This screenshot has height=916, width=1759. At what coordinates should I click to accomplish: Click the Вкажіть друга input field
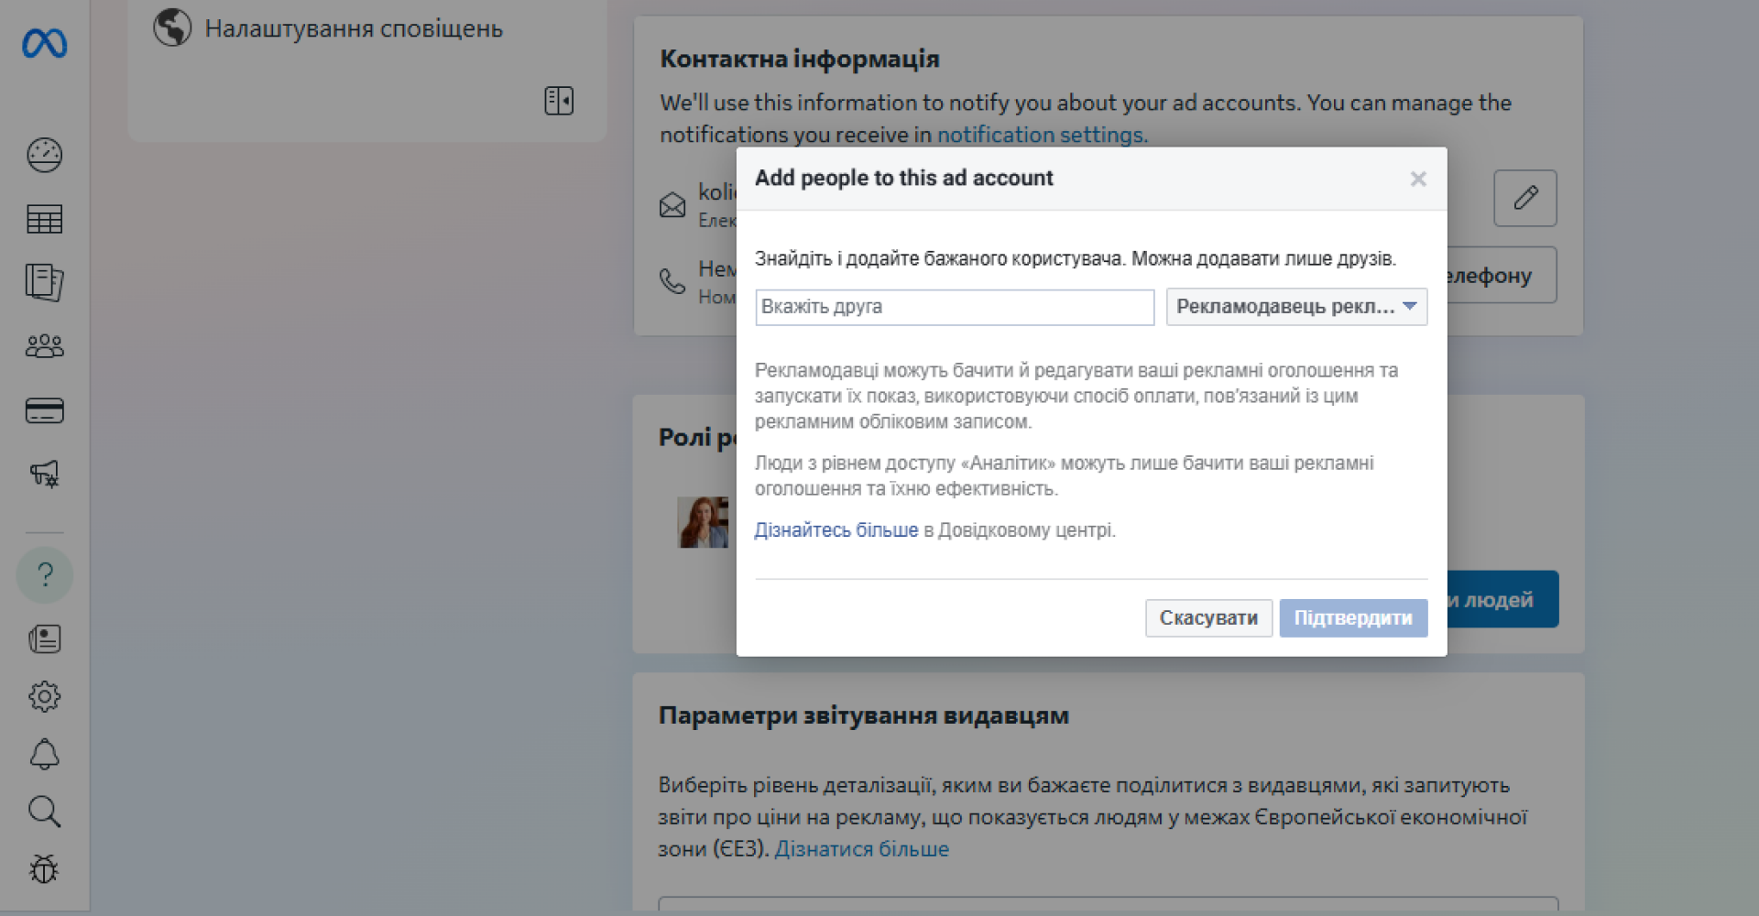(x=954, y=307)
